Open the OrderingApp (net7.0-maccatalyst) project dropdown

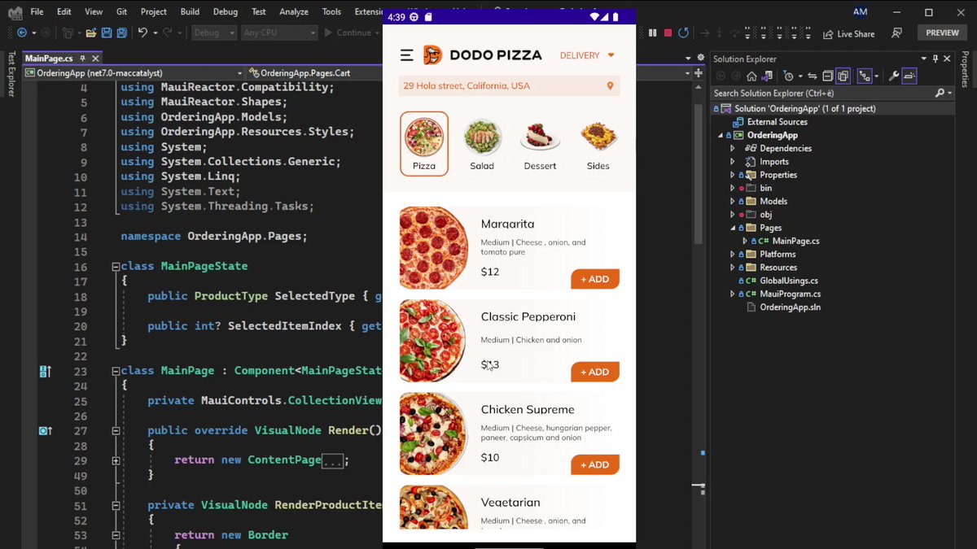point(134,72)
